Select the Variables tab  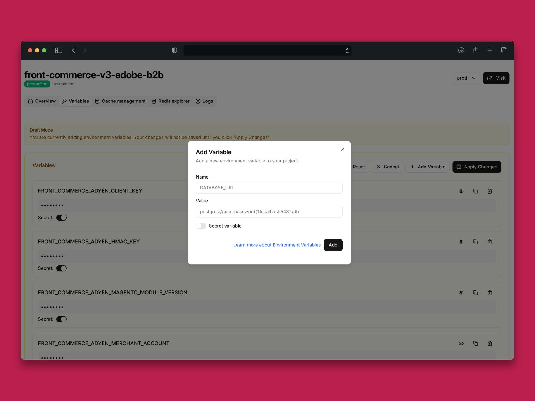(75, 101)
